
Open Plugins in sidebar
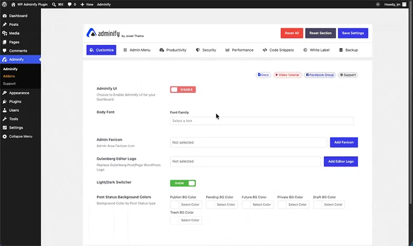[20, 101]
